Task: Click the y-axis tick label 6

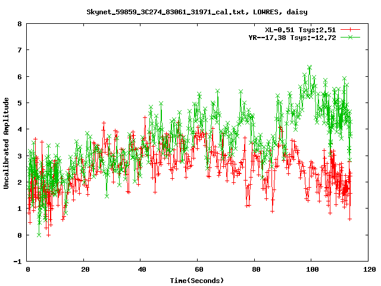Action: pyautogui.click(x=20, y=77)
